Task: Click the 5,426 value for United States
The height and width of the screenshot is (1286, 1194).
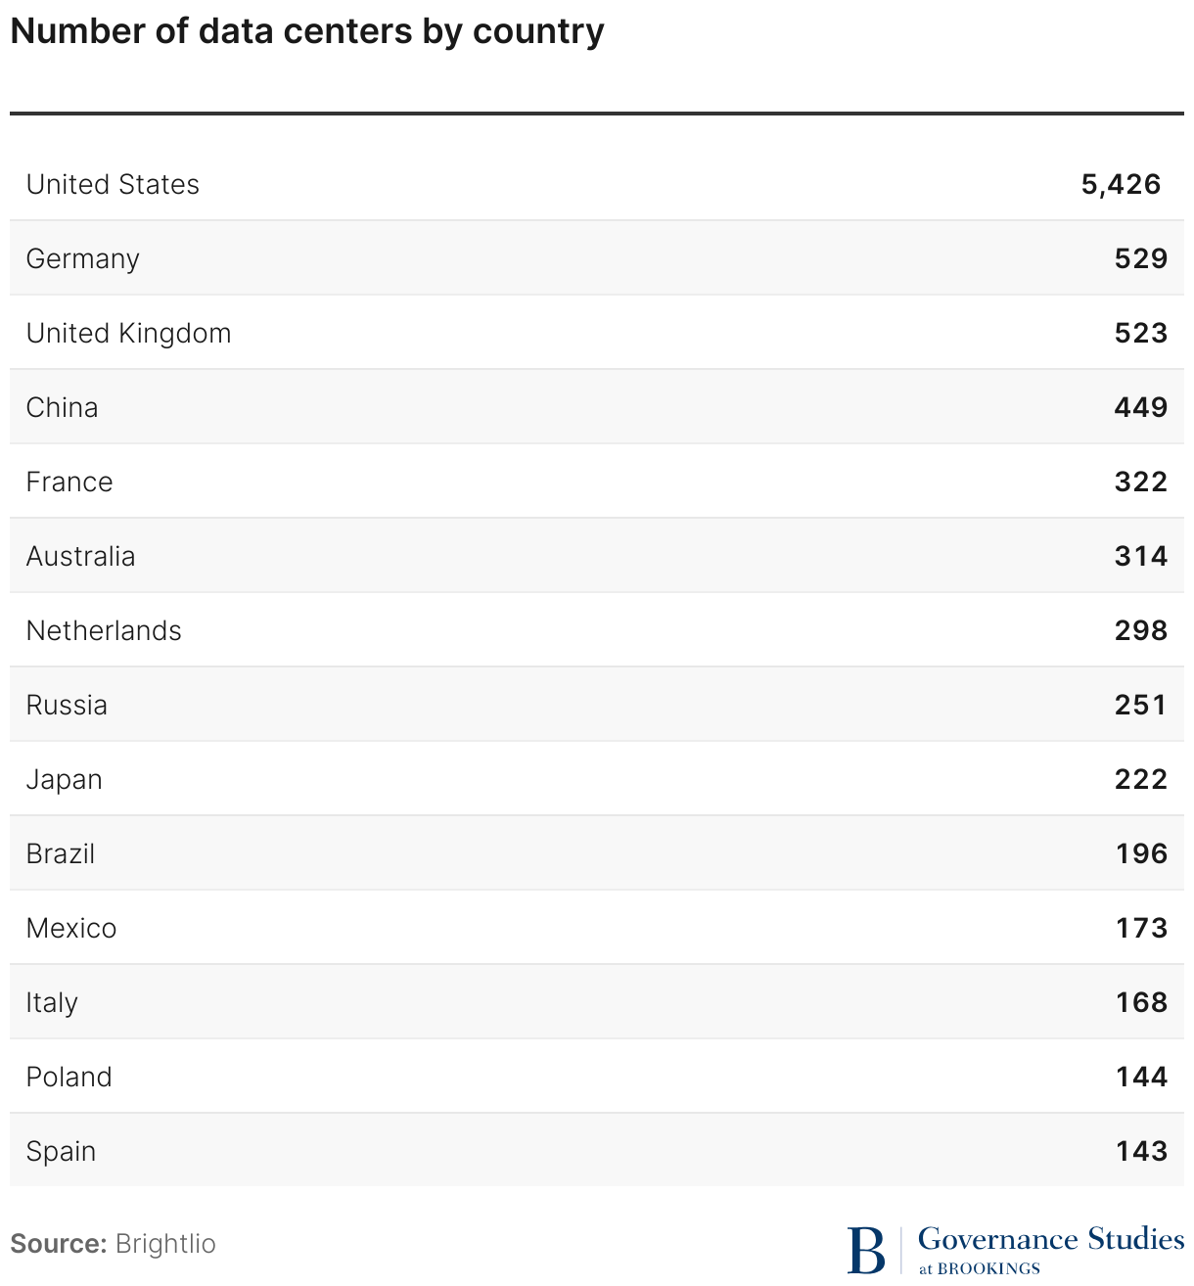Action: coord(1121,184)
